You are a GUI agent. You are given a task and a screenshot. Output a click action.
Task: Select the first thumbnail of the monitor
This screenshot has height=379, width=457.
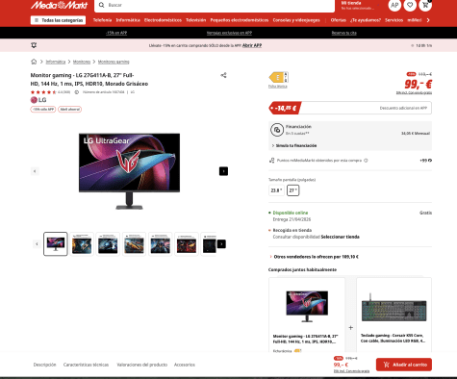pyautogui.click(x=56, y=244)
